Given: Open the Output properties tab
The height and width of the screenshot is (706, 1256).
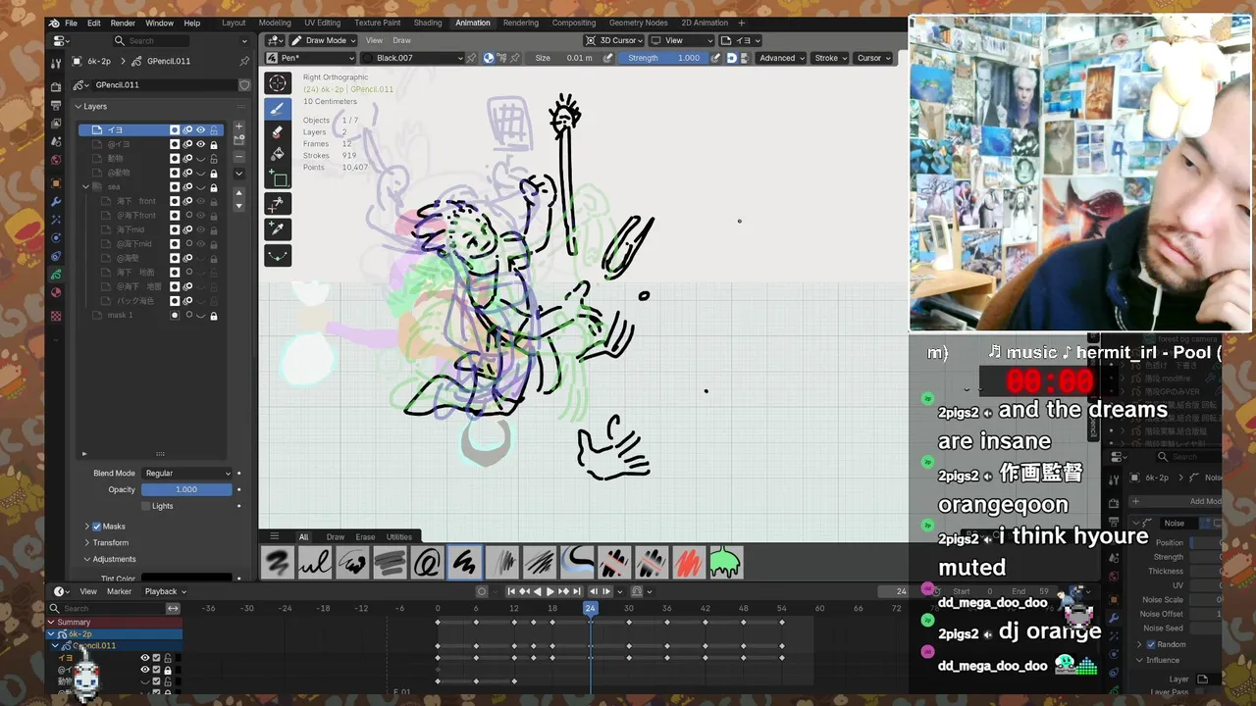Looking at the screenshot, I should click(56, 105).
